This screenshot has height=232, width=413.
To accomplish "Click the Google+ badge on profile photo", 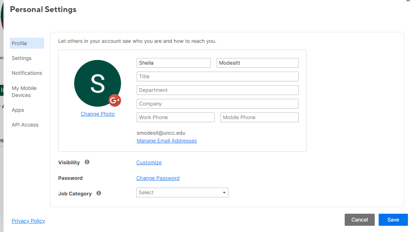I will click(115, 100).
